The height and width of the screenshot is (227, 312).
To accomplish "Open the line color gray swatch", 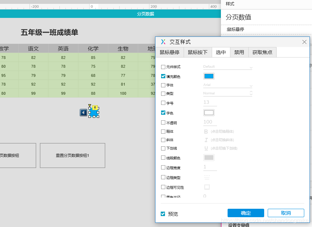I will pos(209,158).
